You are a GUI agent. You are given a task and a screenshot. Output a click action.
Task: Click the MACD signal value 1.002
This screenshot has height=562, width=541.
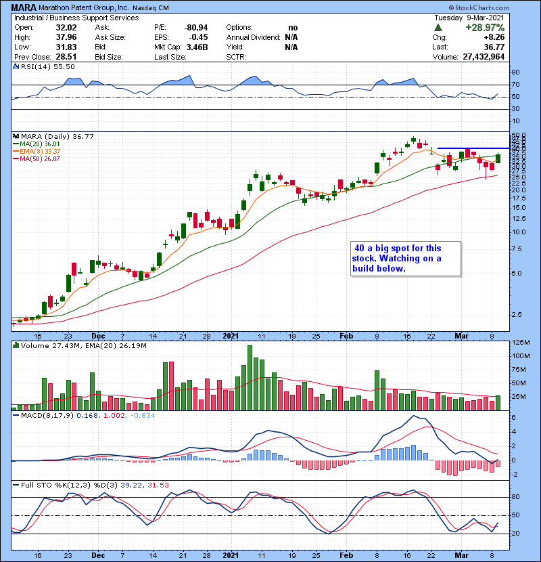pos(114,416)
